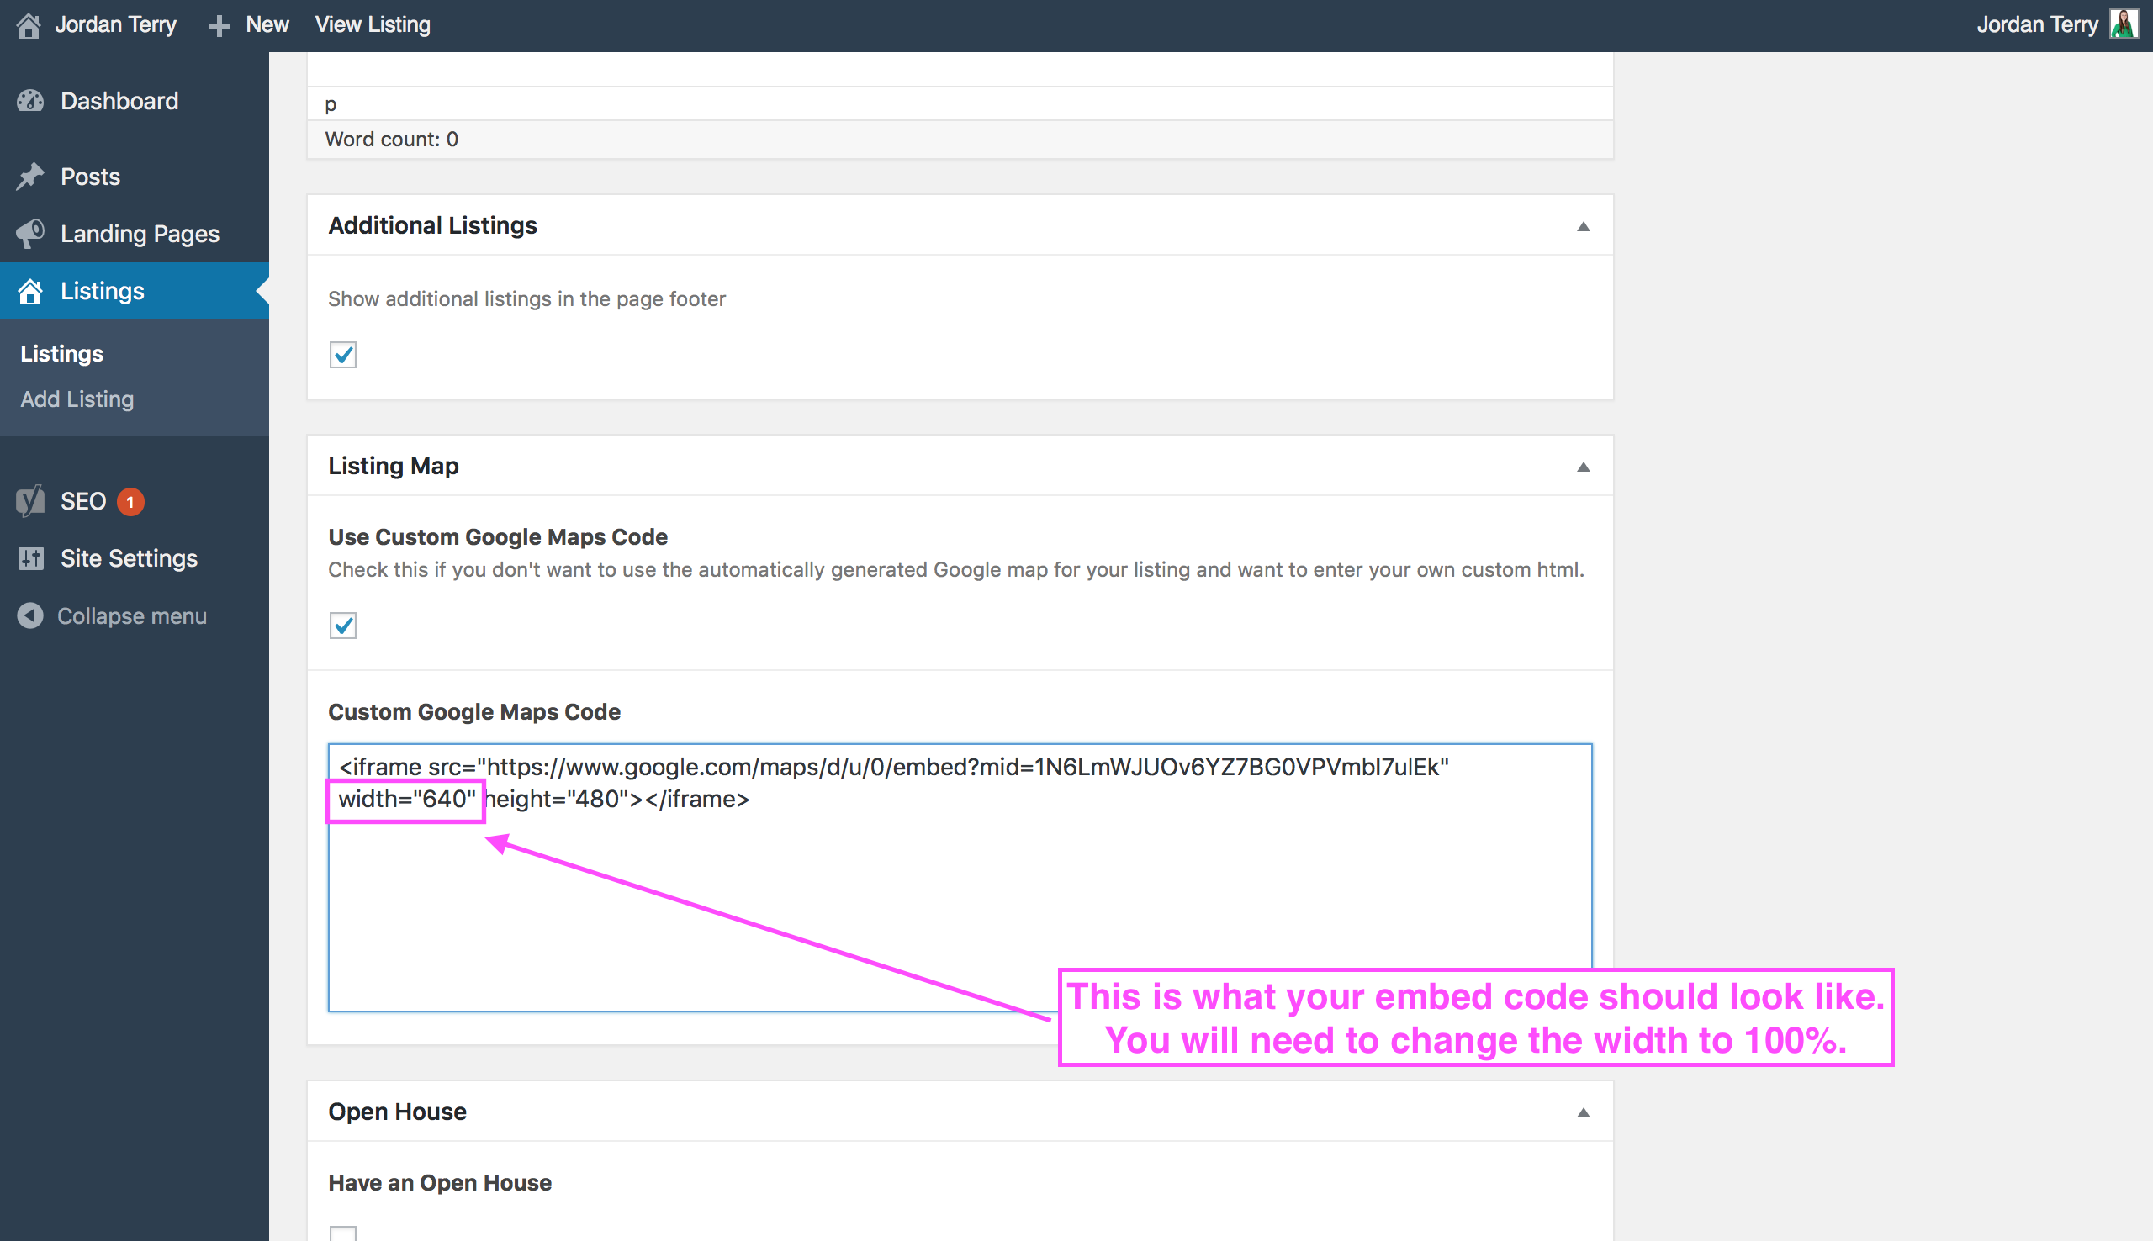Click the Site Settings sliders icon
Image resolution: width=2153 pixels, height=1241 pixels.
point(29,558)
